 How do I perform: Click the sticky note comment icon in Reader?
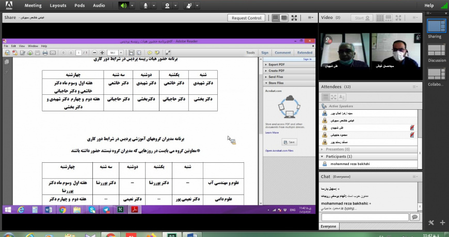150,53
